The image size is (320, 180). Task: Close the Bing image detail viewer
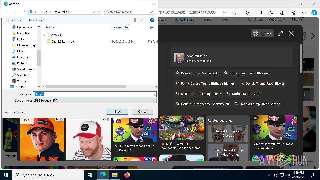click(291, 33)
